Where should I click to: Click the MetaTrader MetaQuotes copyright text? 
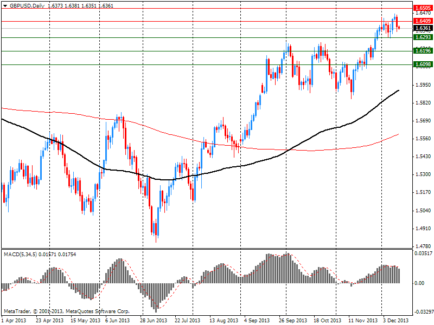(x=66, y=311)
